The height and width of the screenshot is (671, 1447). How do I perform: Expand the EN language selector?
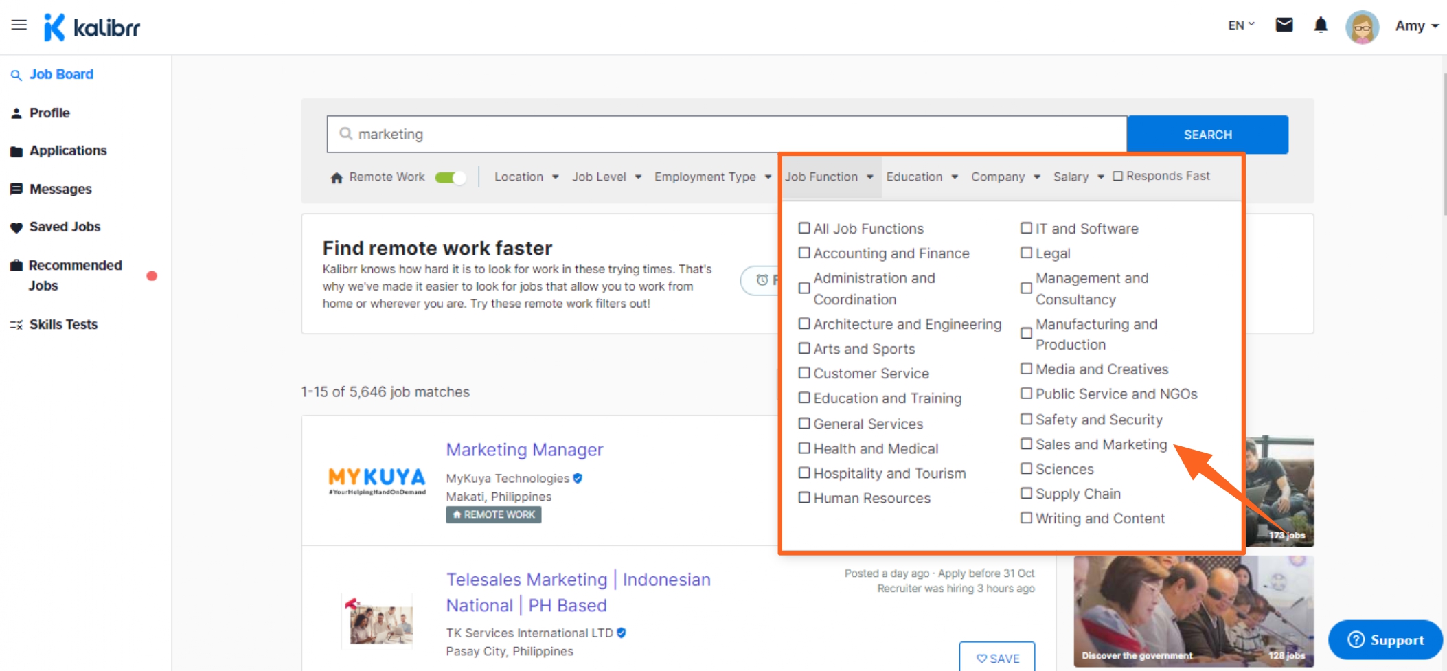pos(1241,25)
